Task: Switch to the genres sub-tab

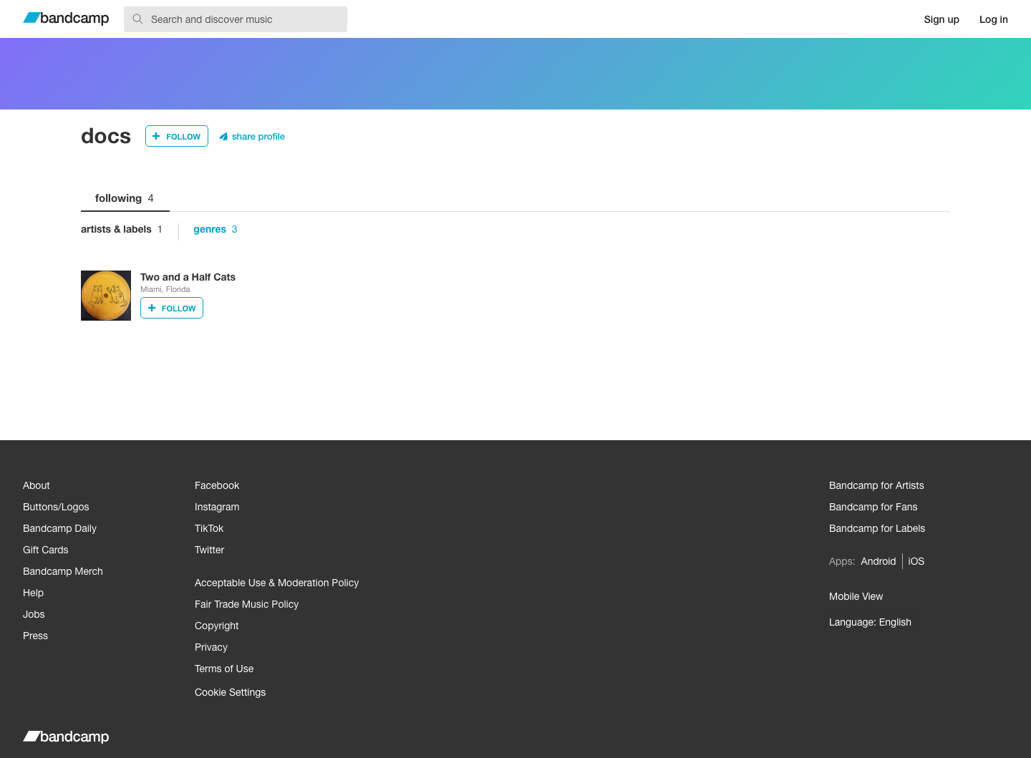Action: [216, 229]
